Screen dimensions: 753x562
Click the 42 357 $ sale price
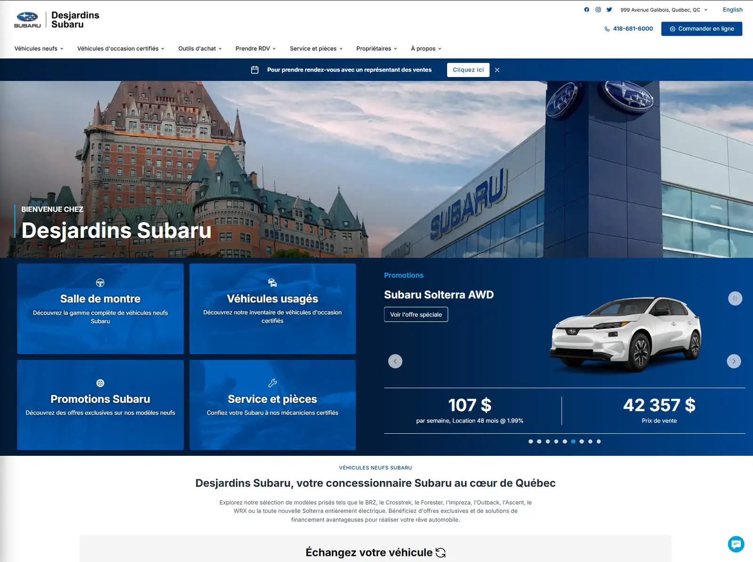[x=659, y=405]
